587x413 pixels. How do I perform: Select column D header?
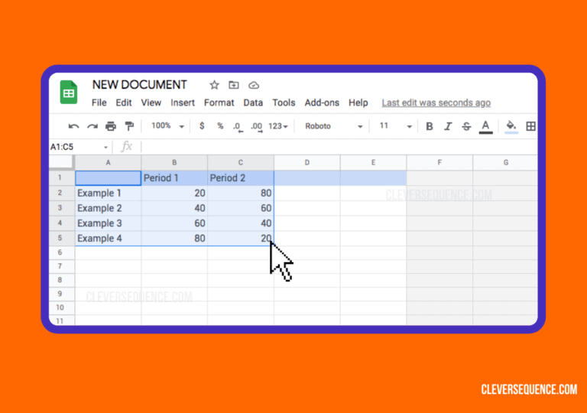click(307, 162)
